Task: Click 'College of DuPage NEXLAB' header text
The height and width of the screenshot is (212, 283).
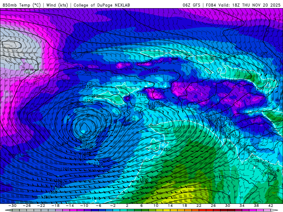Action: coord(102,5)
